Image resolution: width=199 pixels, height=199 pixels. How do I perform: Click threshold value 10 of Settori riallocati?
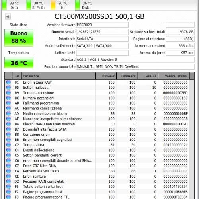[154, 88]
